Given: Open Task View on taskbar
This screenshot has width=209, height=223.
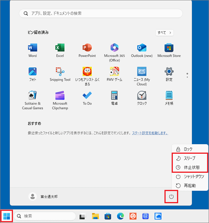Looking at the screenshot, I should tap(83, 216).
